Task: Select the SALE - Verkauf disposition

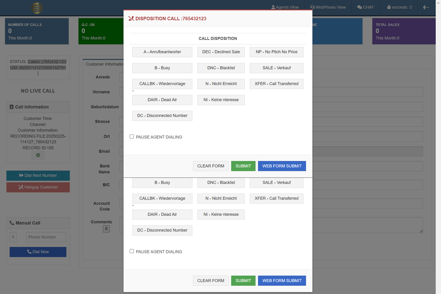Action: (x=276, y=68)
